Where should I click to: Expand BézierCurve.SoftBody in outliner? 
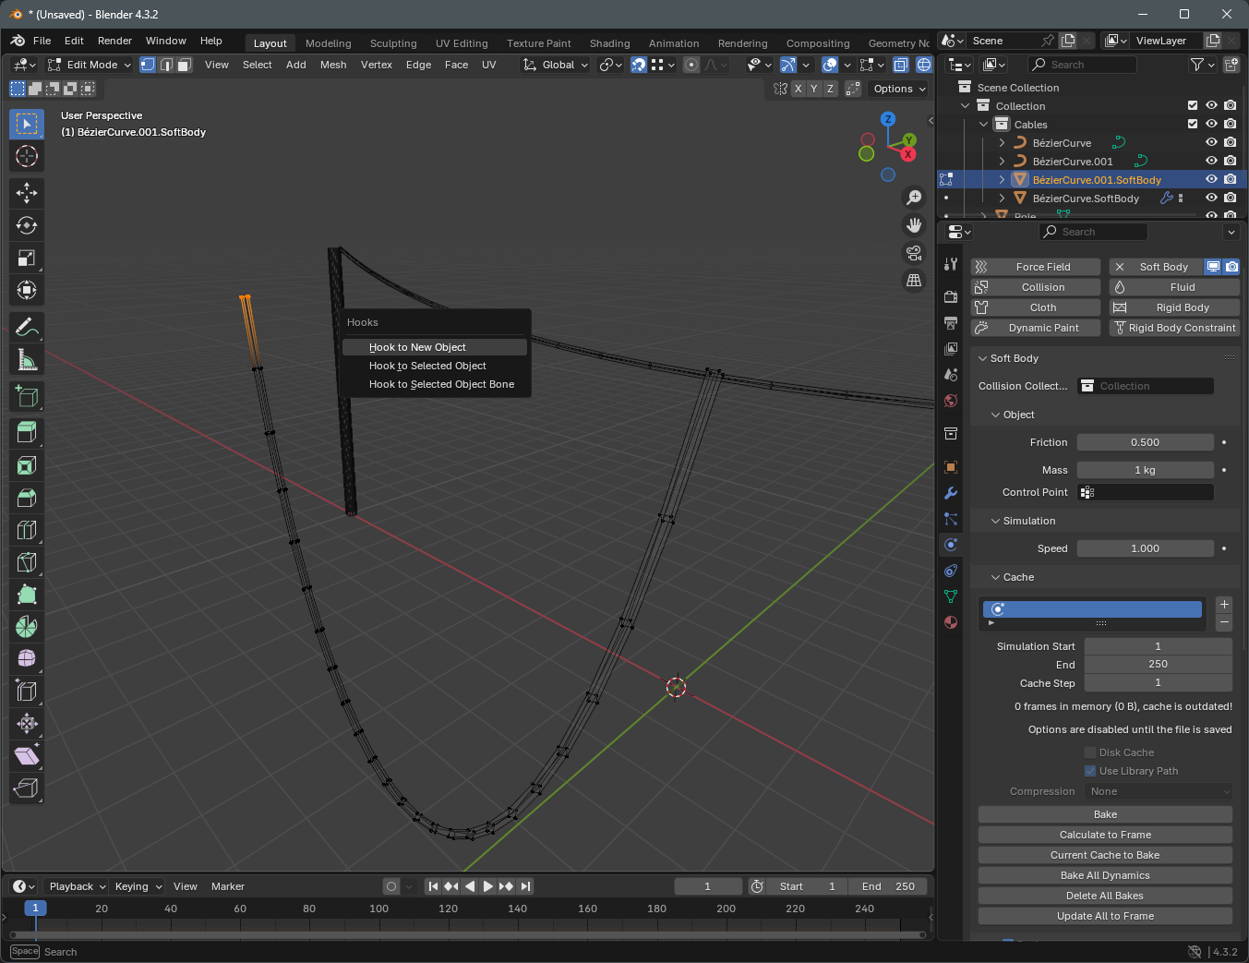coord(1002,199)
